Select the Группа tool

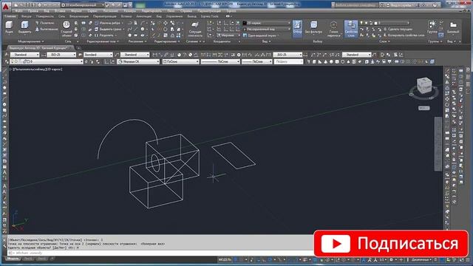[x=432, y=27]
